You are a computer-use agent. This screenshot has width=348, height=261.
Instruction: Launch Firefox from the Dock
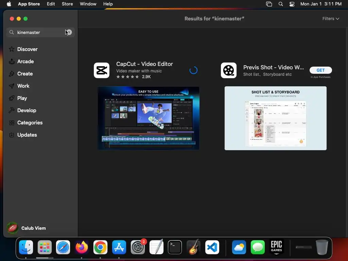[x=82, y=247]
